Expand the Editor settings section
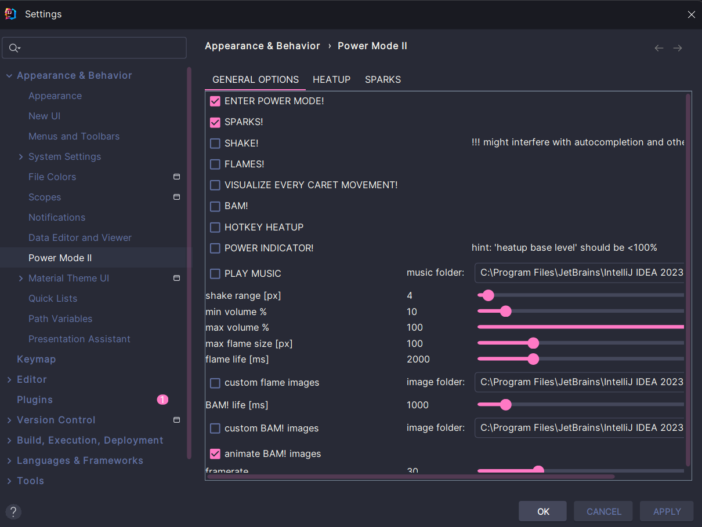The height and width of the screenshot is (527, 702). 9,379
